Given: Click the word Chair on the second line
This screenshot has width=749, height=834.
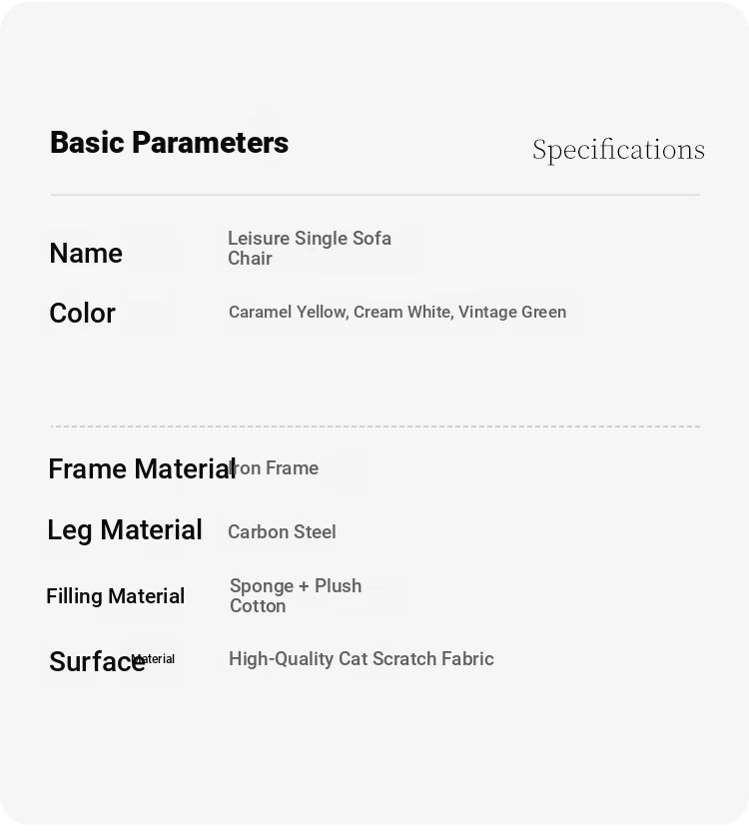Looking at the screenshot, I should 250,259.
